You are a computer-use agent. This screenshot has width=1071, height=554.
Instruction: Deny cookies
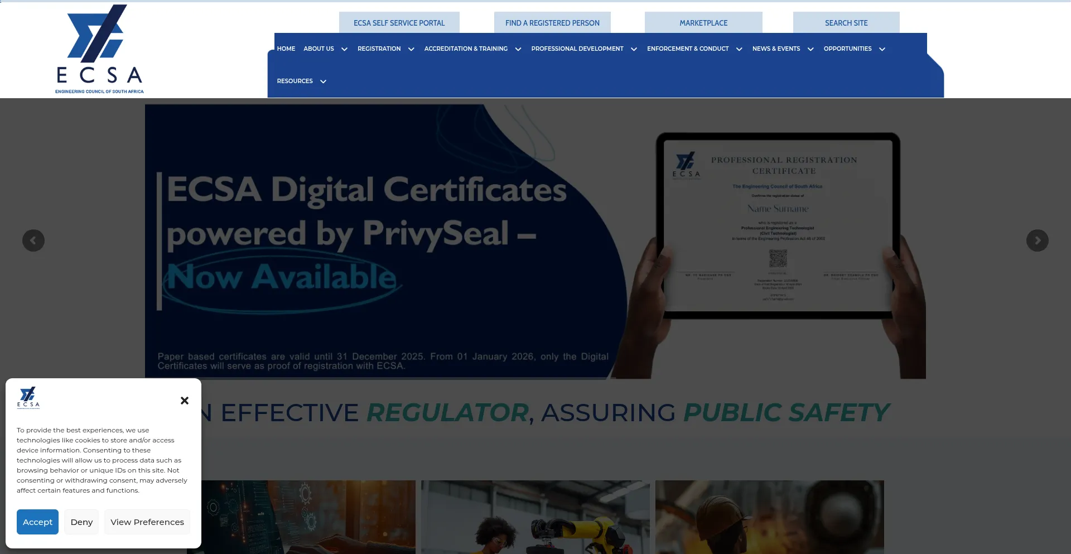pyautogui.click(x=81, y=522)
